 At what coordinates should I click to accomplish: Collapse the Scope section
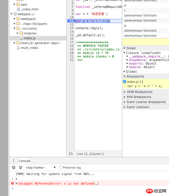(x=125, y=48)
